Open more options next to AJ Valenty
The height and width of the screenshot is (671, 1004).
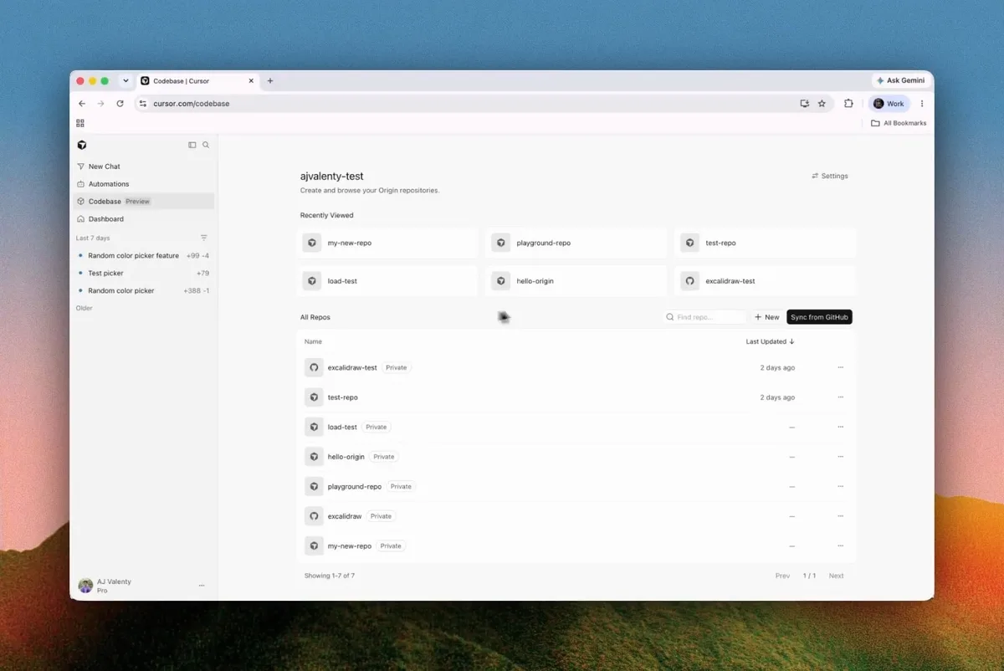pos(202,586)
